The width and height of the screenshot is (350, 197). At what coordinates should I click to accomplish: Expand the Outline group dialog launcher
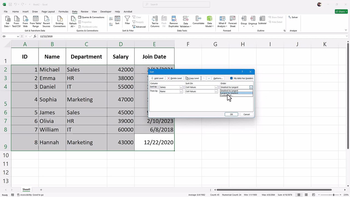click(285, 31)
